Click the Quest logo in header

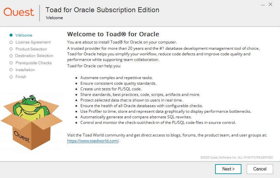point(19,12)
